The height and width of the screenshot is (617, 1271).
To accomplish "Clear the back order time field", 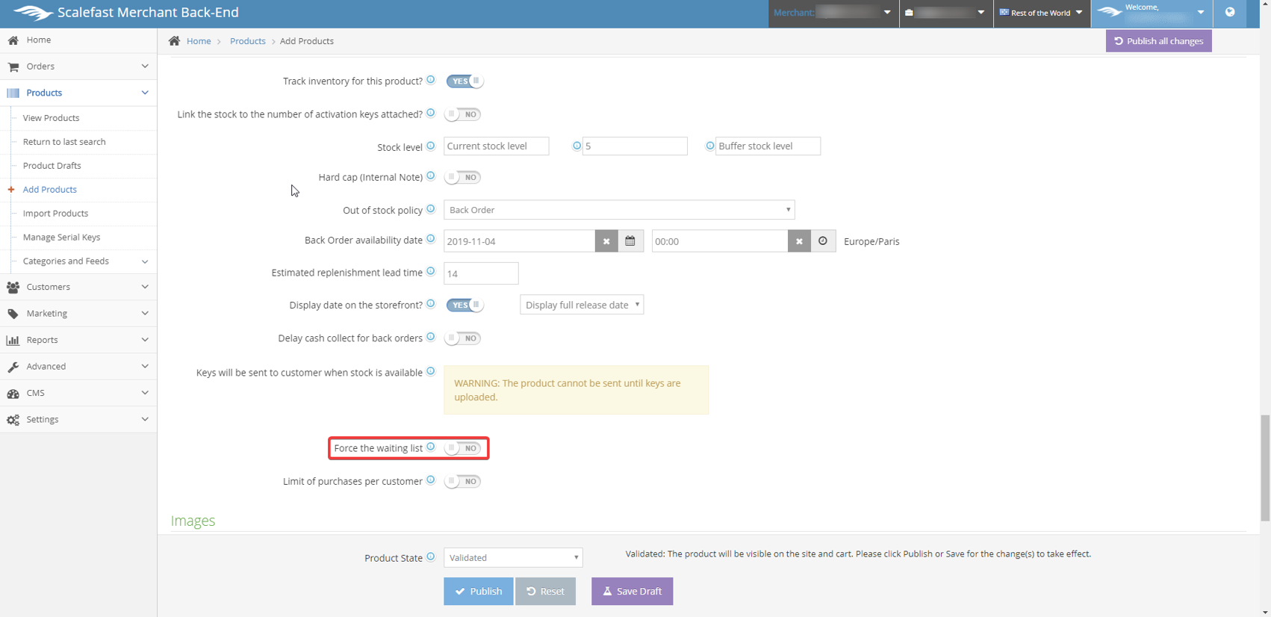I will [x=799, y=241].
